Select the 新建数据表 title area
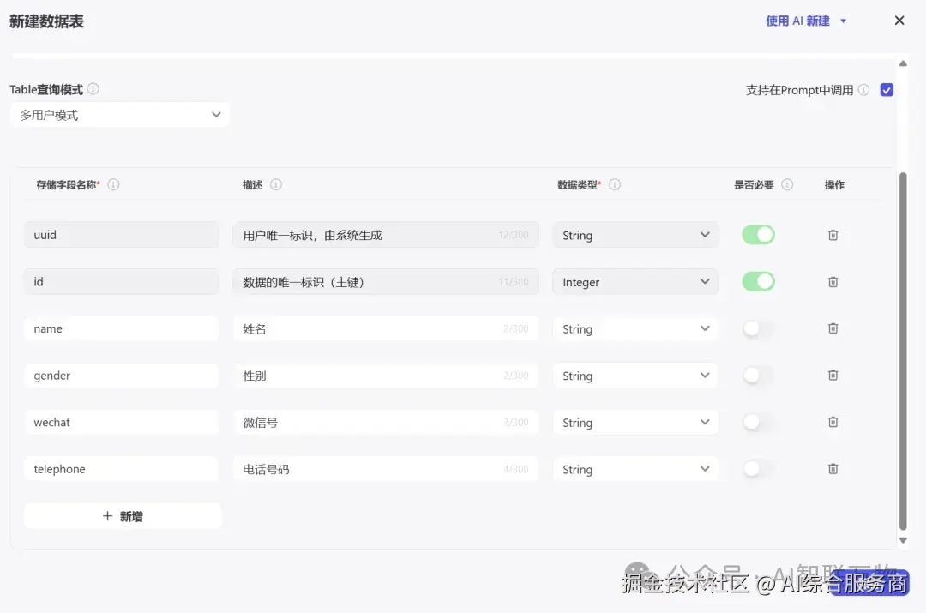This screenshot has width=926, height=613. click(x=46, y=21)
